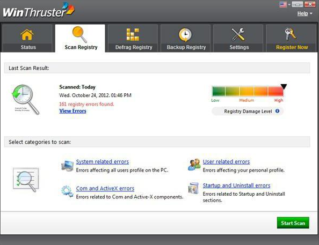Click the keys icon for Register Now
The image size is (319, 245).
(291, 34)
